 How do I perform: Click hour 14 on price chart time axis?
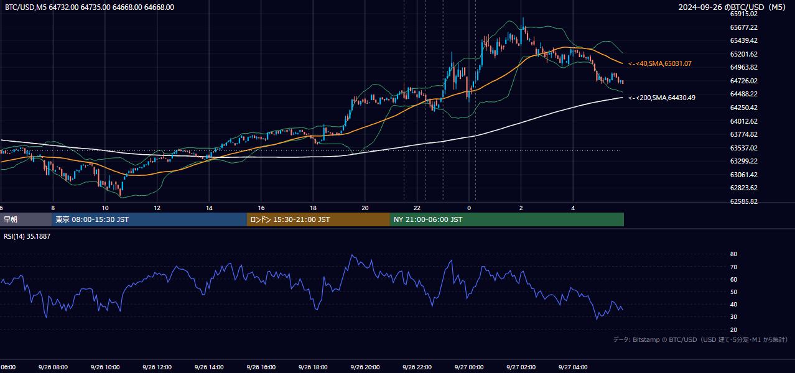[209, 208]
